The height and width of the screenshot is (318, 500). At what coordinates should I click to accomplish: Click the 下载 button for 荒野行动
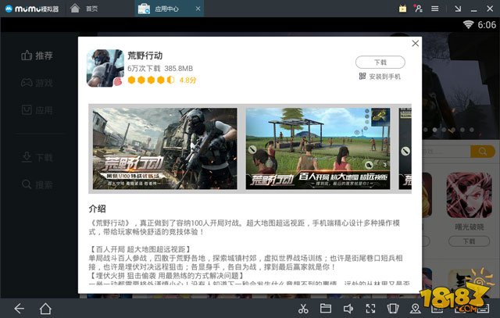380,63
